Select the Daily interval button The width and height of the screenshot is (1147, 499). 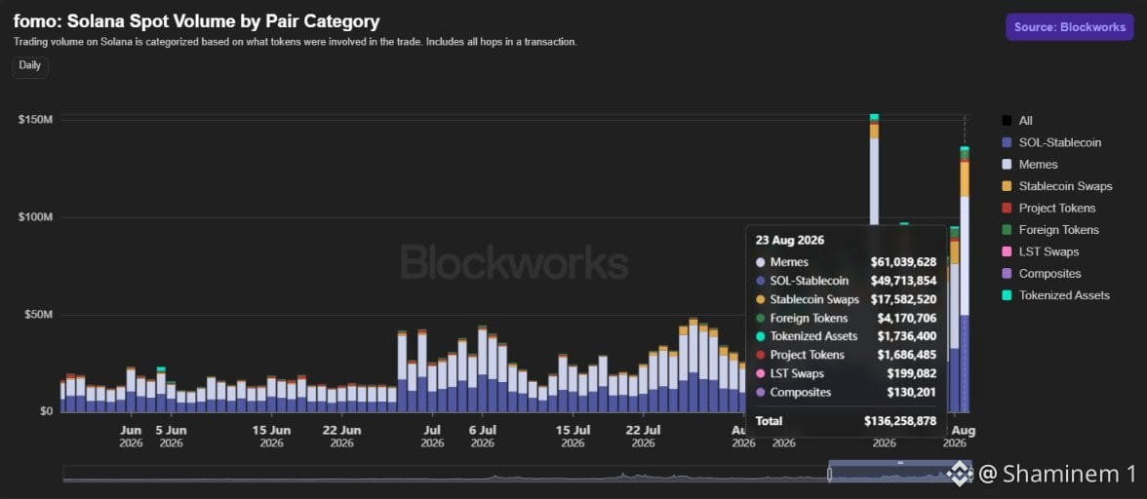coord(30,65)
